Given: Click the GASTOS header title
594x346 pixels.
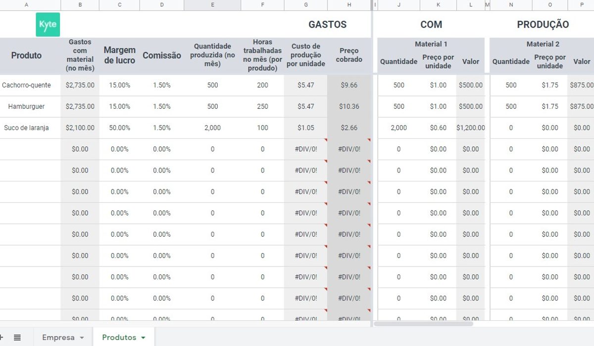Looking at the screenshot, I should 328,24.
